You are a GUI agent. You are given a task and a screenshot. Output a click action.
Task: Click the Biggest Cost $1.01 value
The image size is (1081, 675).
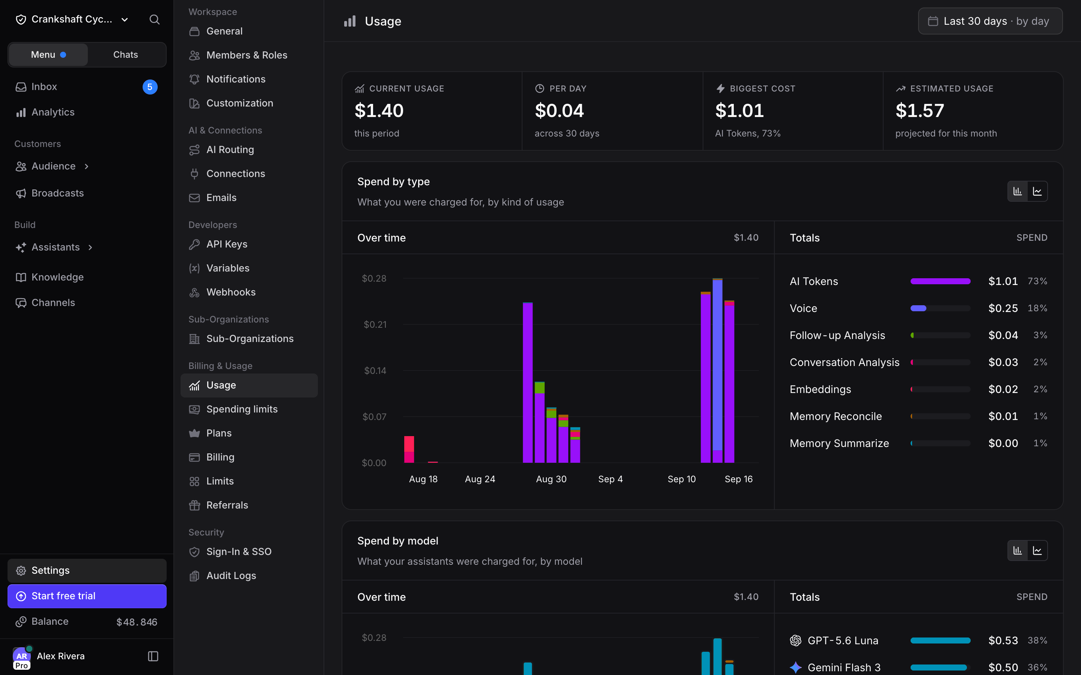point(739,111)
